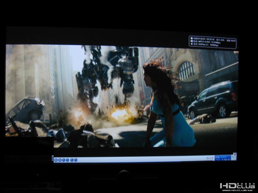Click the video film icon in overlay

point(191,41)
